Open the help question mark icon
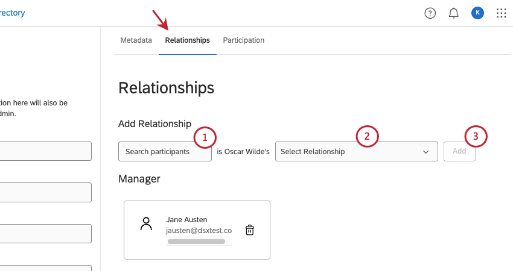Viewport: 513px width, 271px height. tap(430, 13)
